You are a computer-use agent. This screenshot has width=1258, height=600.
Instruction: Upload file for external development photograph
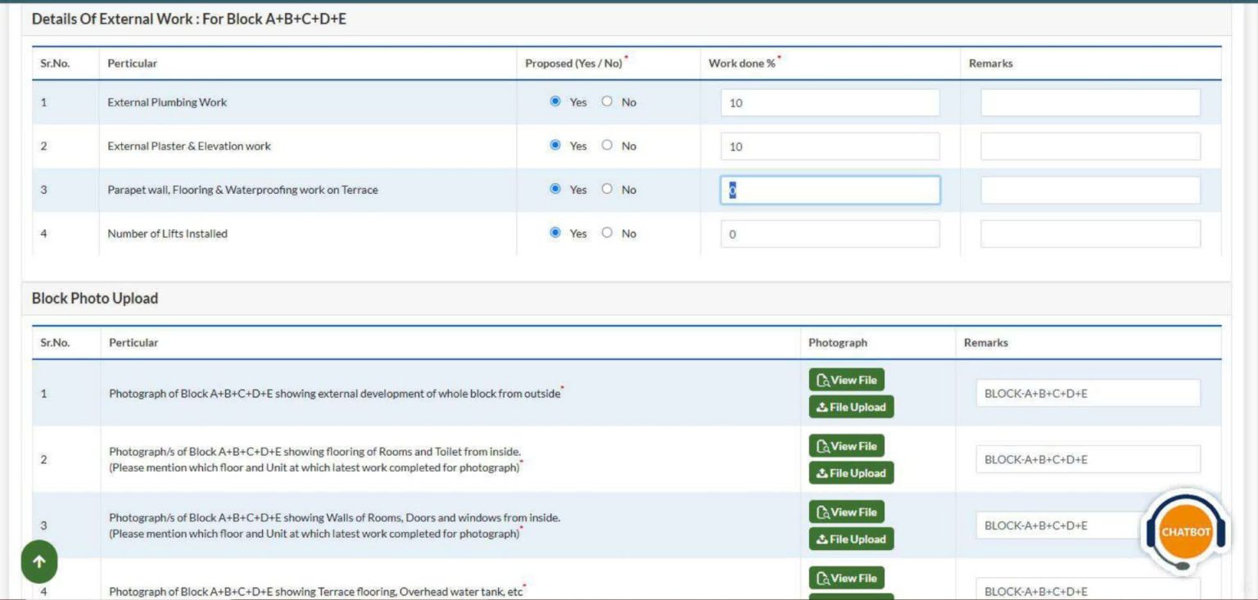pos(851,407)
